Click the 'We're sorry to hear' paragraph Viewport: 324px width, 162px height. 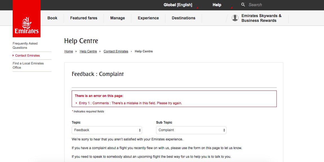pos(127,139)
